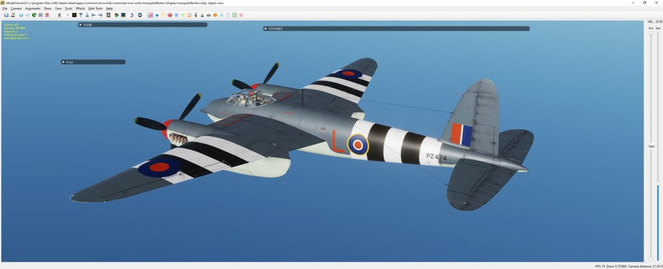Screen dimensions: 663x269
Task: Click the yellow layers copy icon
Action: coord(163,15)
